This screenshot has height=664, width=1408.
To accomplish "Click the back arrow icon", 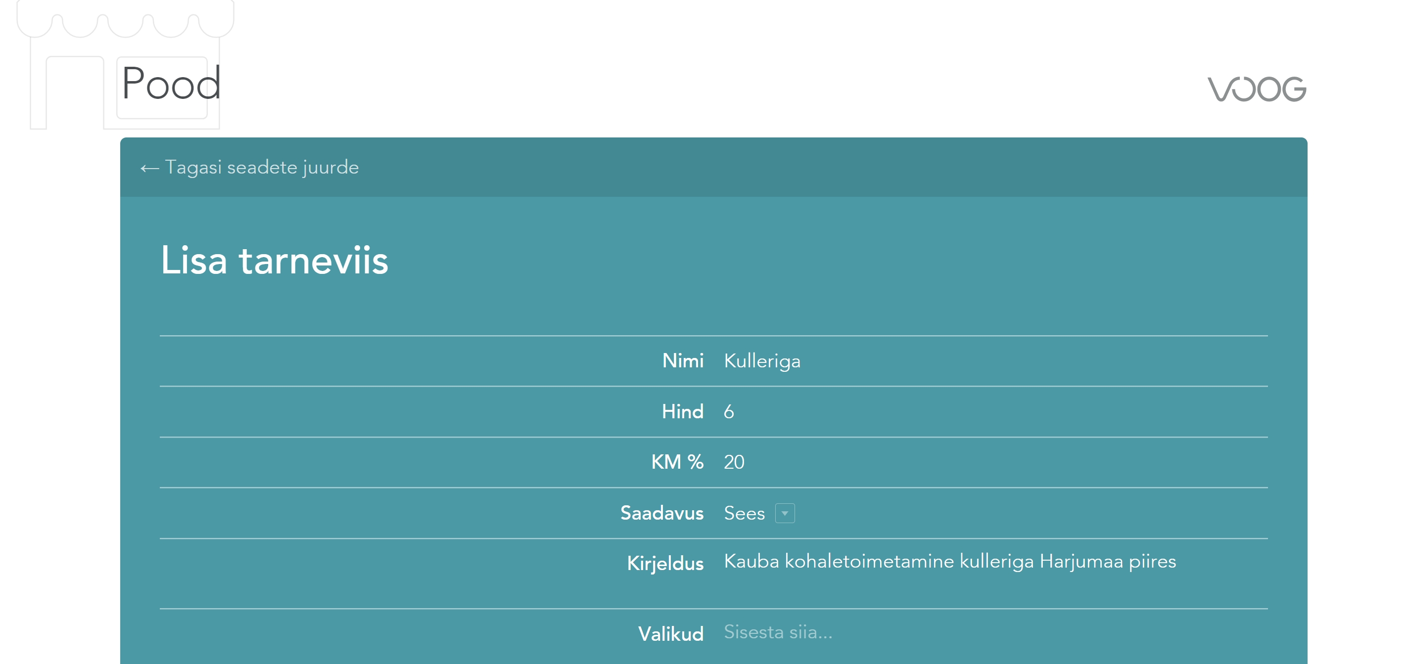I will coord(149,168).
